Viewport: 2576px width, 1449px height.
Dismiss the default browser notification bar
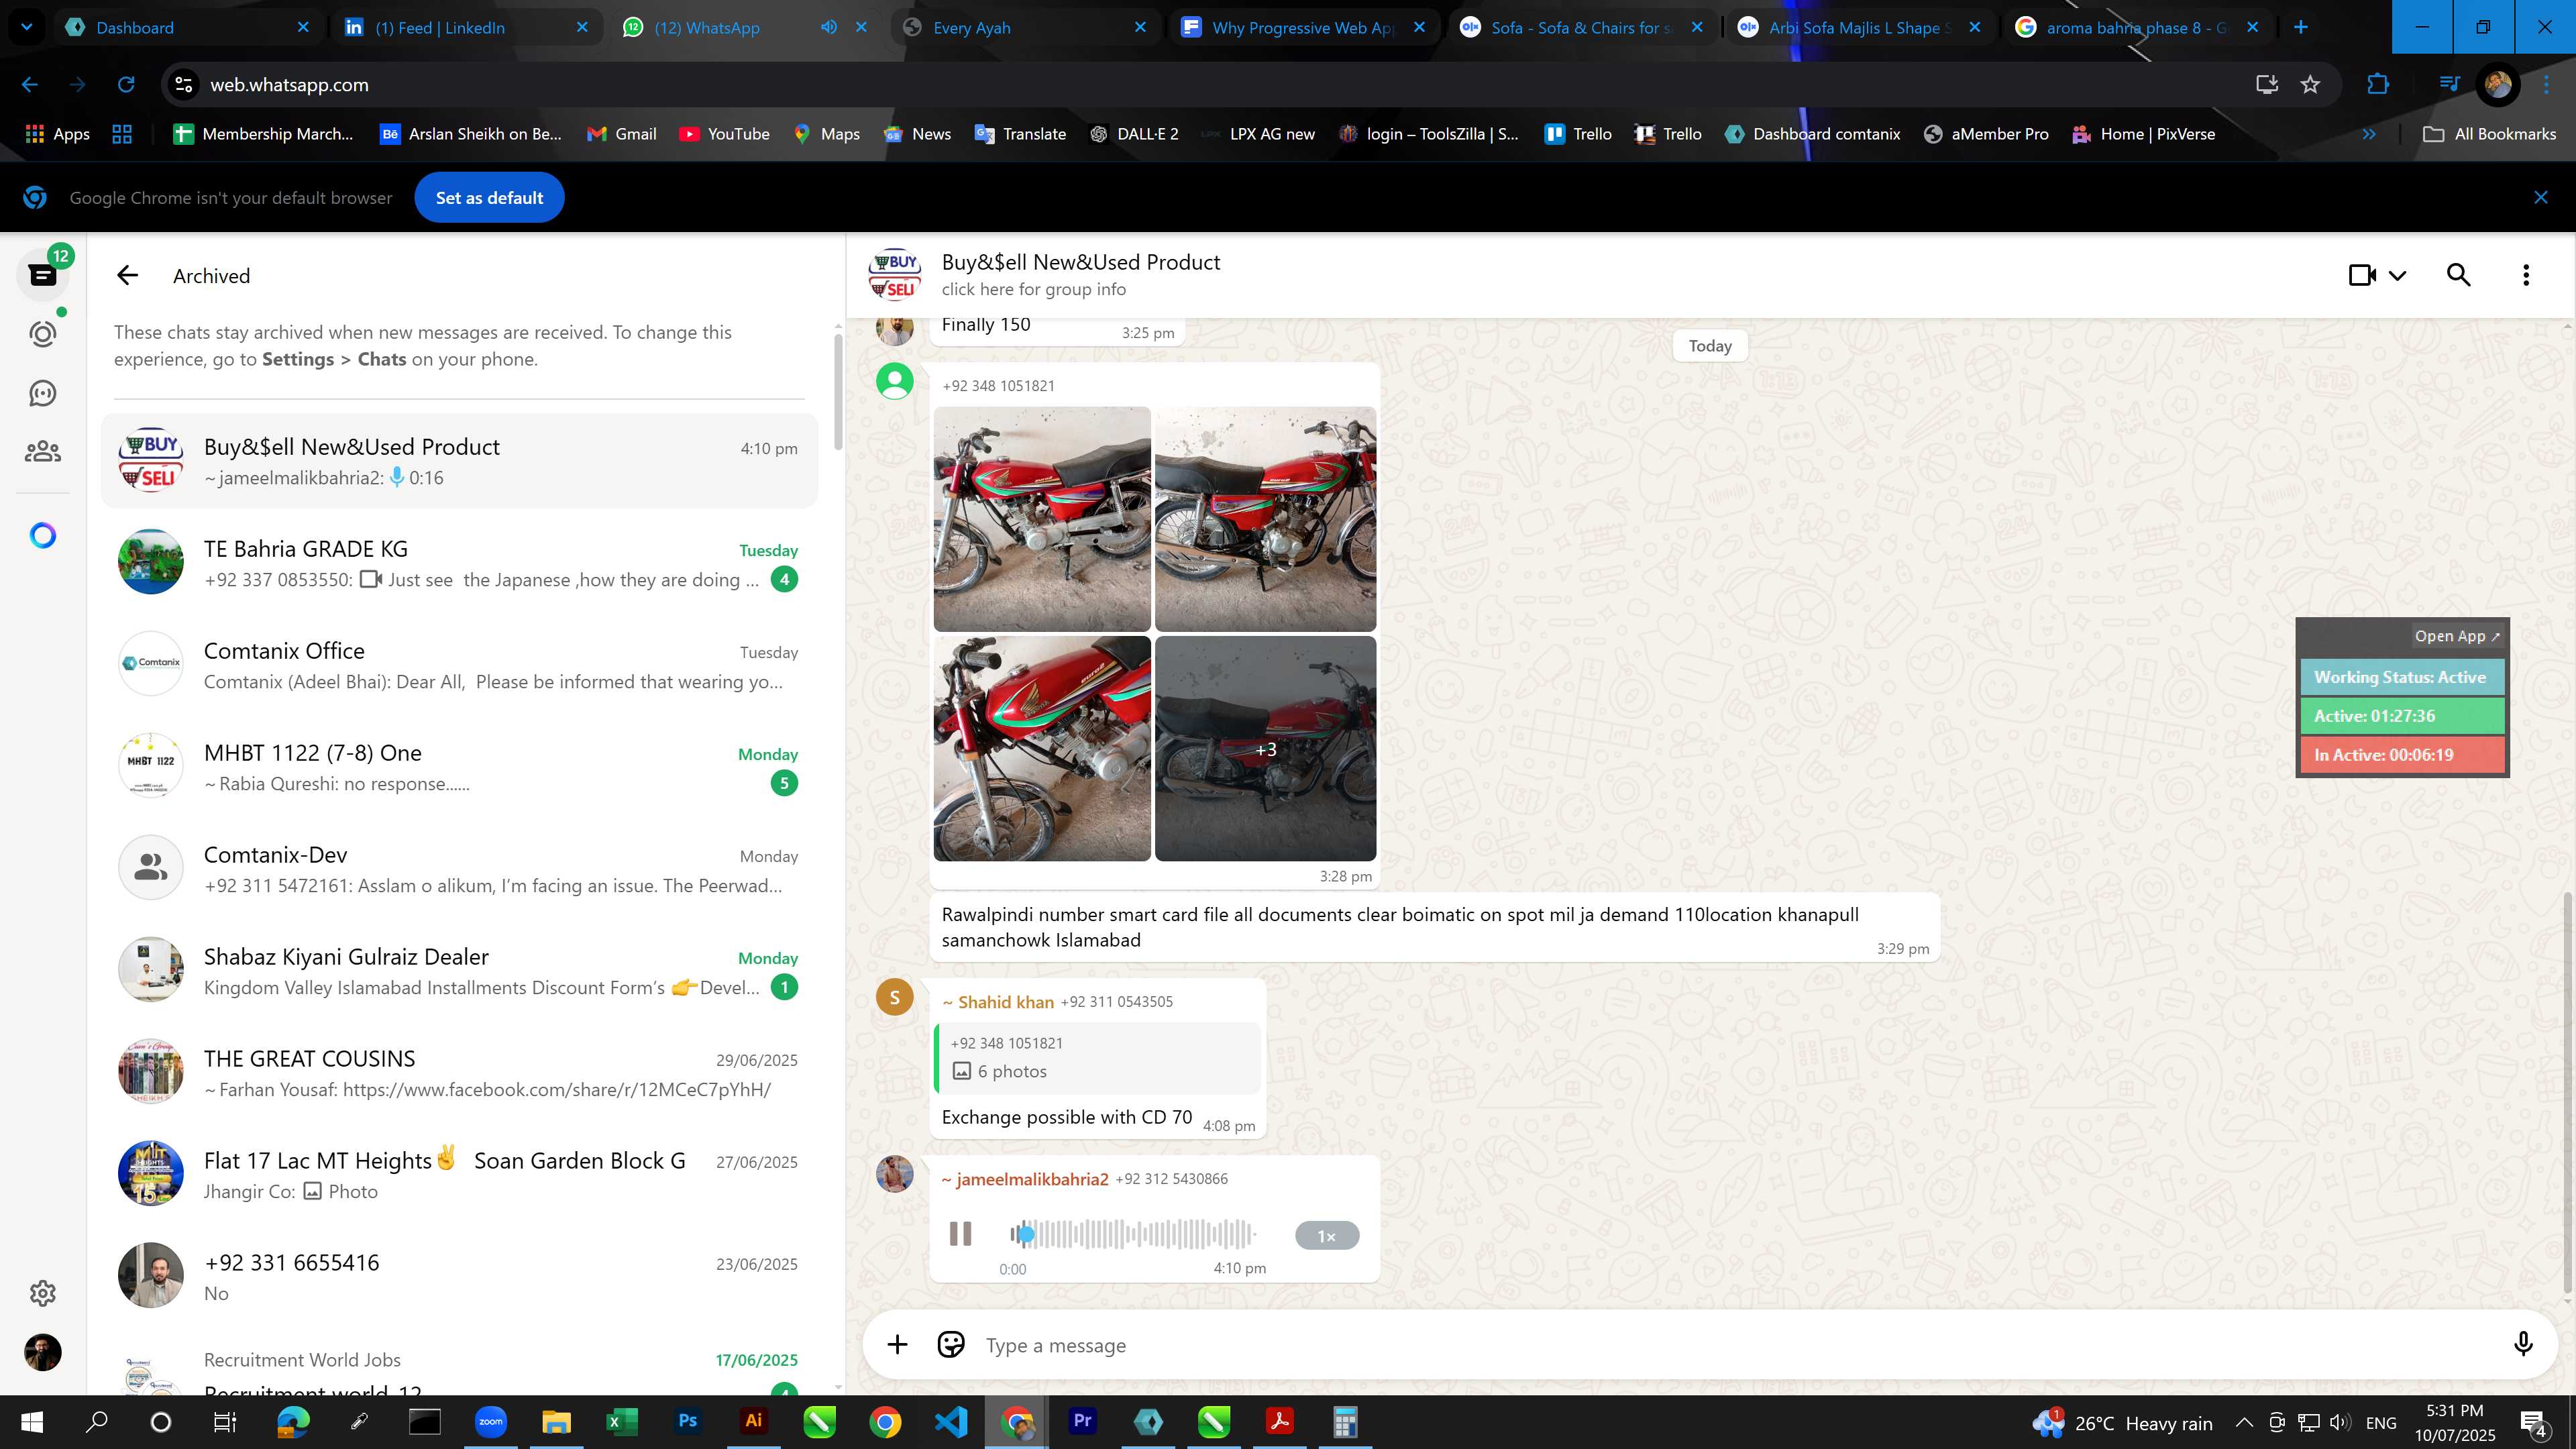coord(2540,198)
